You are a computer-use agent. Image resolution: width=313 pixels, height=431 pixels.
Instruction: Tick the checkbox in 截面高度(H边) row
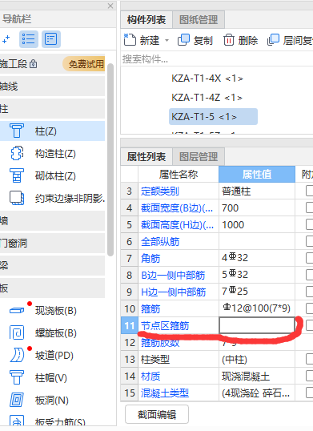pos(310,224)
